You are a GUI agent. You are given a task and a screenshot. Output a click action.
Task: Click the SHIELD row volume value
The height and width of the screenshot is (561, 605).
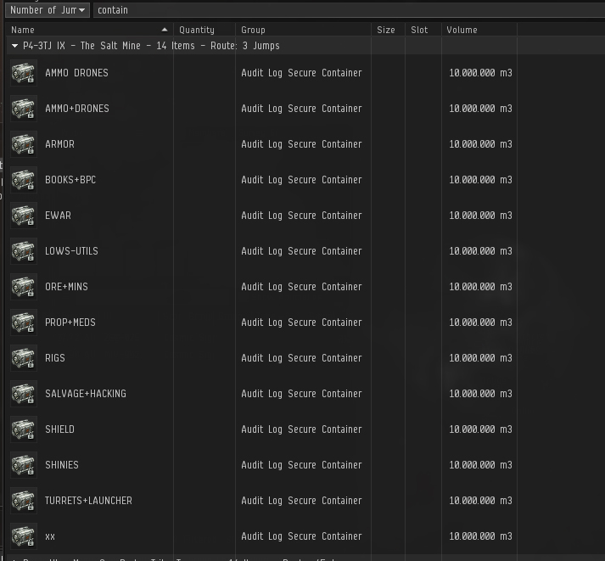pos(480,429)
